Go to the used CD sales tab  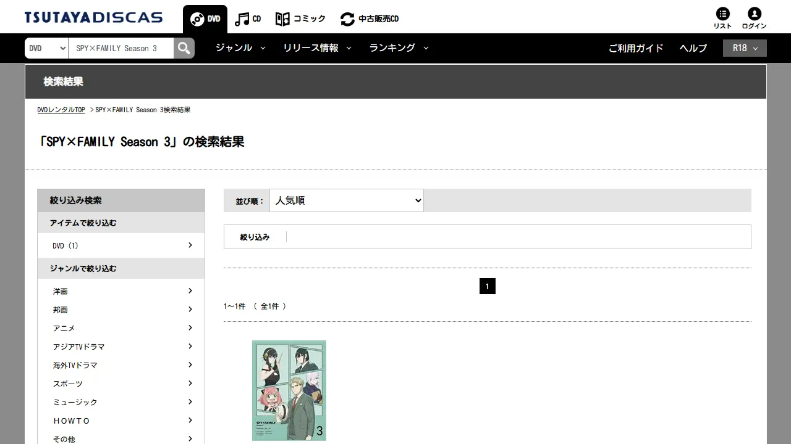370,19
